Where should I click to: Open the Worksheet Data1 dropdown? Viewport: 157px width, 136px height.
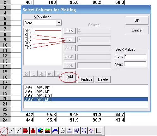59,23
